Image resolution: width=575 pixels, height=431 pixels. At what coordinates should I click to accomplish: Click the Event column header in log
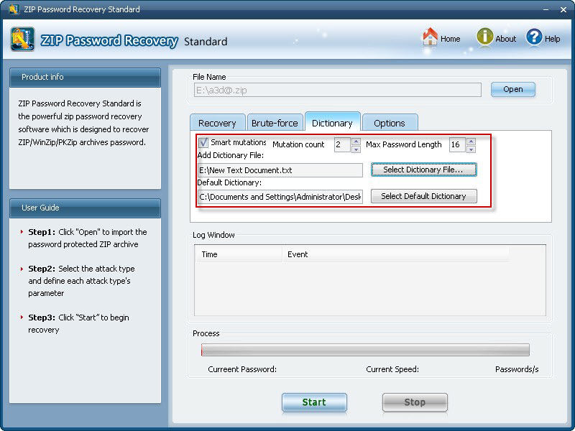pos(395,254)
